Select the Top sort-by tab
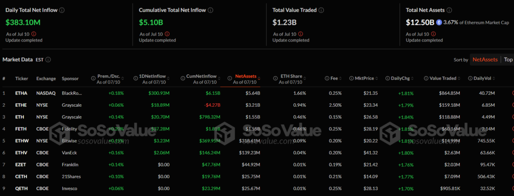Screen dimensions: 514x196 click(x=508, y=60)
